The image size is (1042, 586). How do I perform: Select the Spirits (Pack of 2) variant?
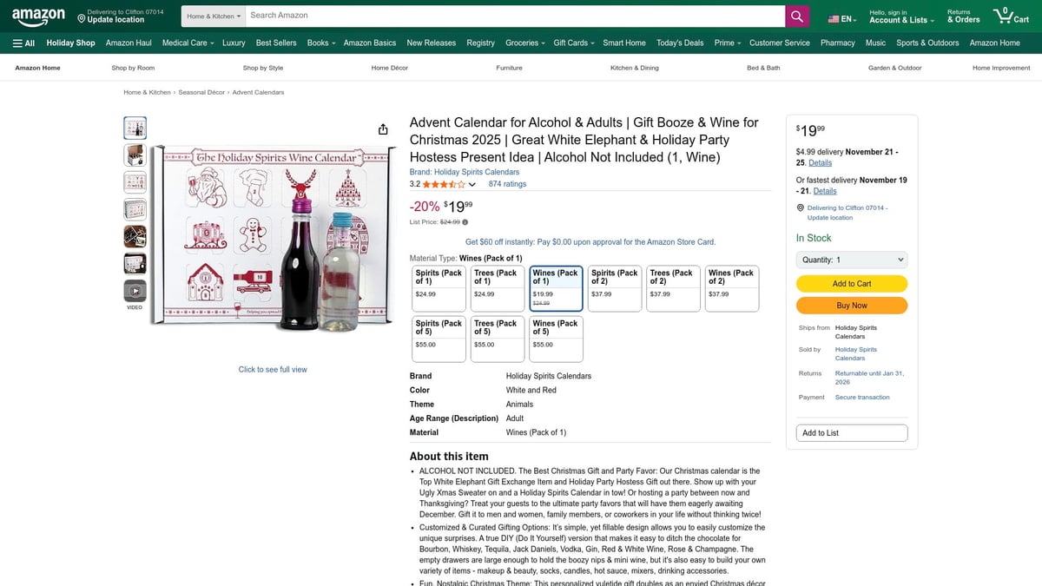614,286
